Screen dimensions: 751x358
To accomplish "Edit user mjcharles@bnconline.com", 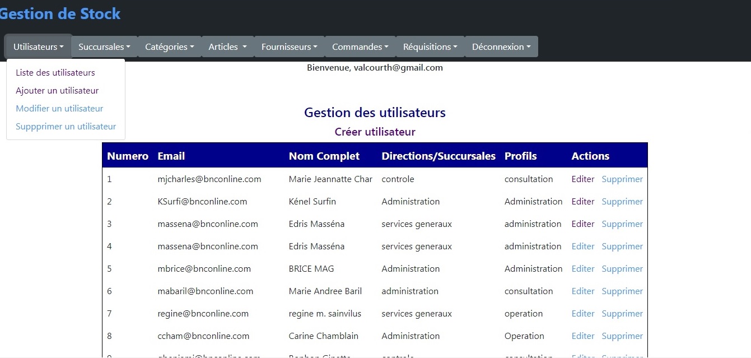I will 582,179.
